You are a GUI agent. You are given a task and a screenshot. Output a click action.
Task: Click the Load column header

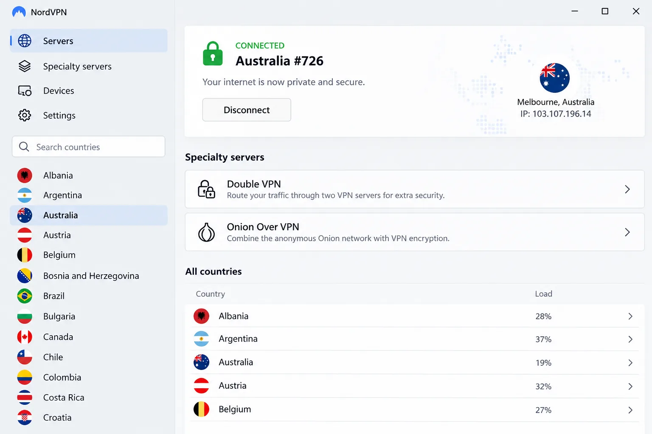pyautogui.click(x=543, y=294)
